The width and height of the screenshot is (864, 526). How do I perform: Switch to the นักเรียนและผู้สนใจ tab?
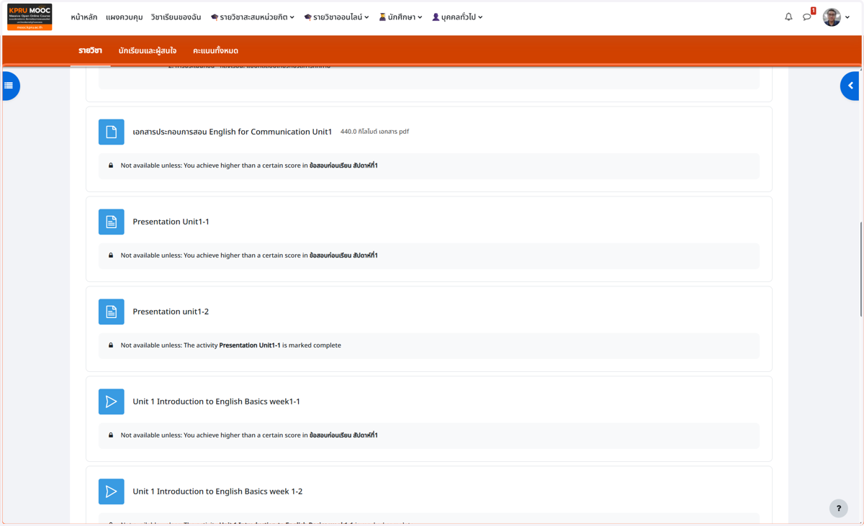148,51
